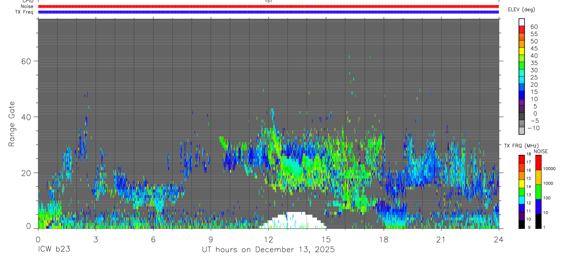The height and width of the screenshot is (259, 561).
Task: Click the 'ICW b23' radar beam label
Action: [x=54, y=250]
